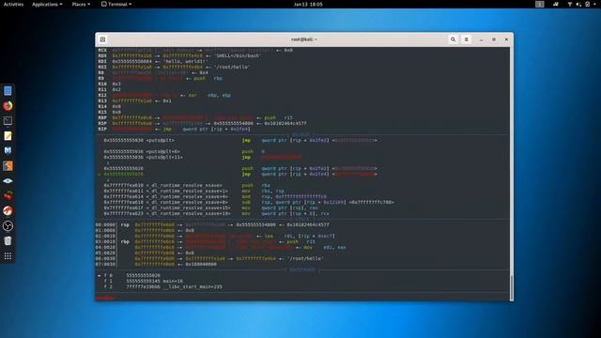This screenshot has width=601, height=338.
Task: Open the network icon in system tray
Action: point(570,4)
